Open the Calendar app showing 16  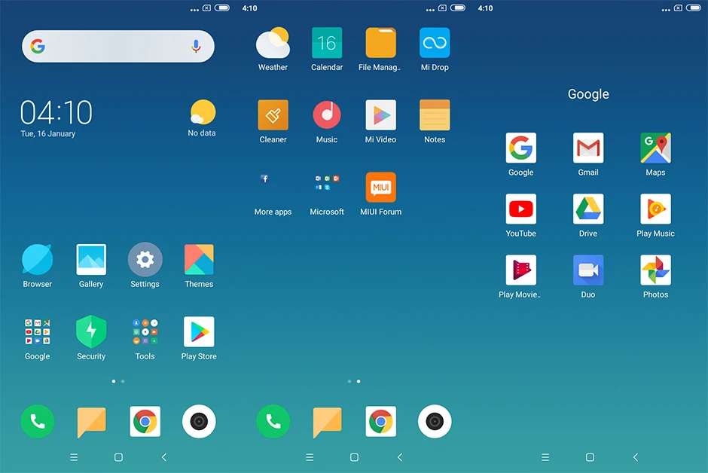327,43
